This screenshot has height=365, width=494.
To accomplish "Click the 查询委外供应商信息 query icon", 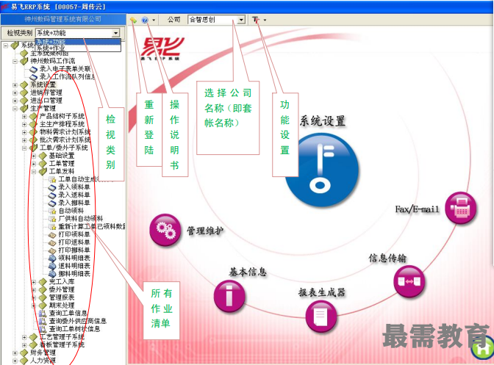I will click(x=43, y=321).
